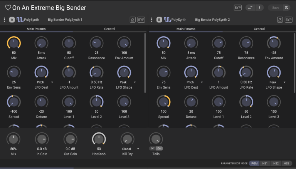The width and height of the screenshot is (296, 169).
Task: Select HS1 parameter edit mode
Action: (x=265, y=163)
